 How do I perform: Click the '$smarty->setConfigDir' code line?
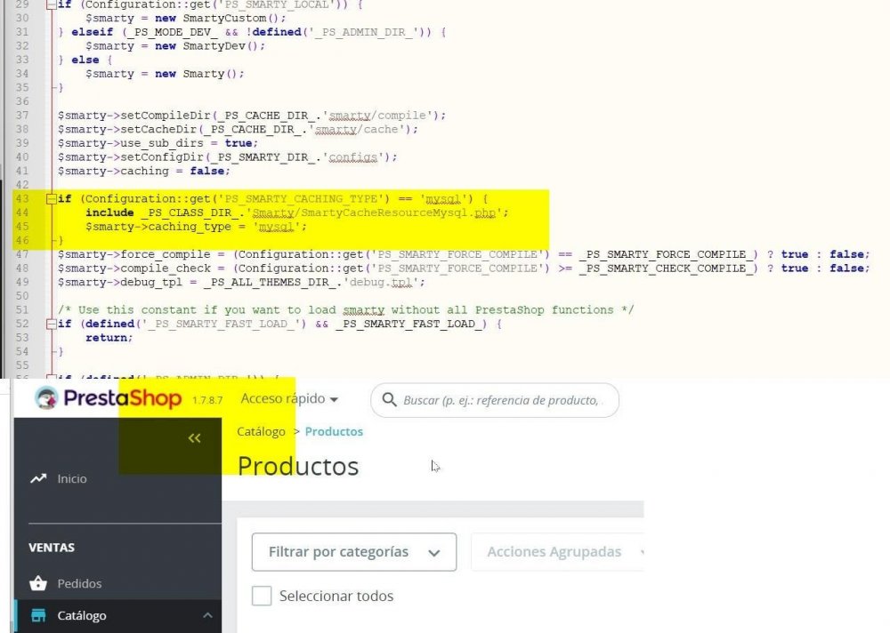(228, 157)
